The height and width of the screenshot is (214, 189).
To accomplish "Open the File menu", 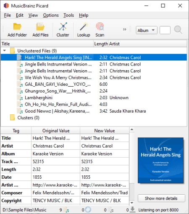I will 7,15.
